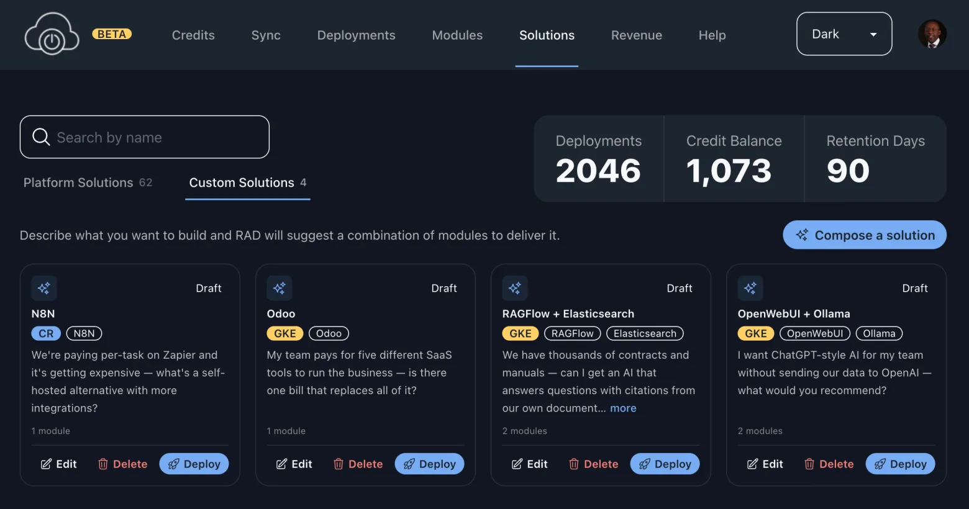Click the CR badge on N8N card
This screenshot has height=509, width=969.
46,333
